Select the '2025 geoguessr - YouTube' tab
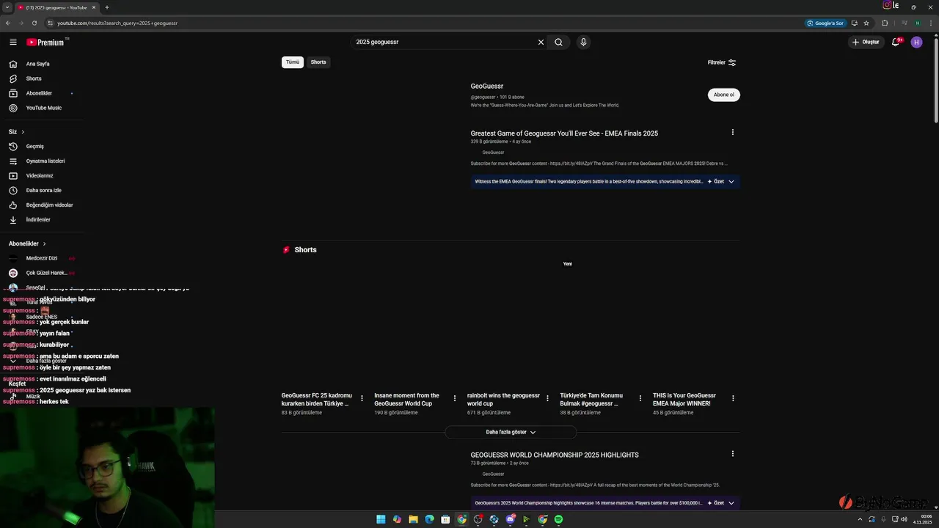939x528 pixels. pyautogui.click(x=58, y=7)
